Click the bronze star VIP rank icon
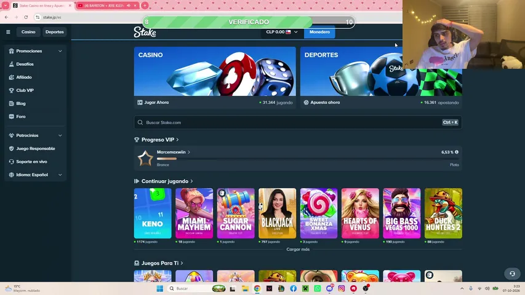 tap(145, 158)
